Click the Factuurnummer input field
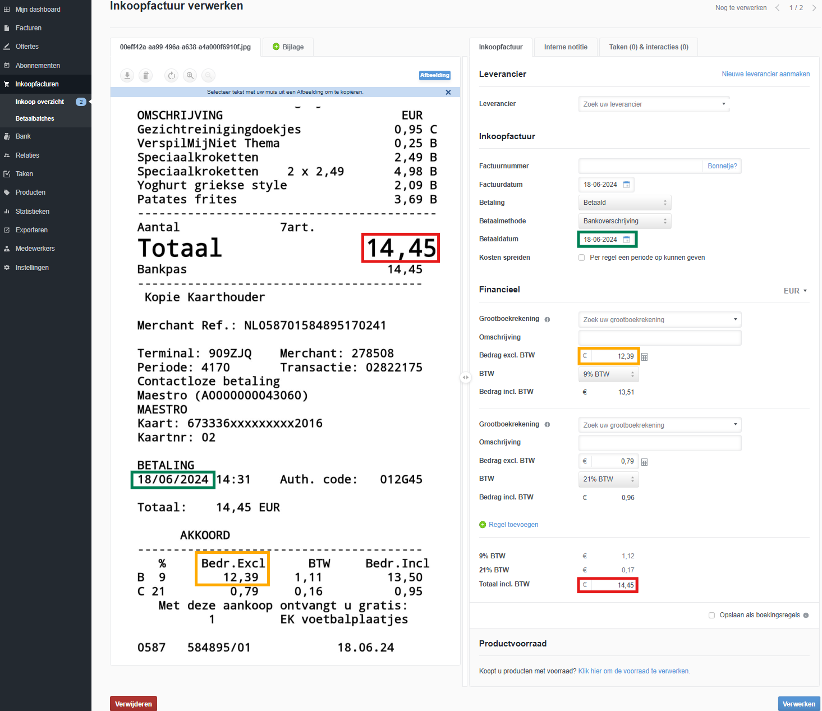This screenshot has height=711, width=822. (x=640, y=166)
